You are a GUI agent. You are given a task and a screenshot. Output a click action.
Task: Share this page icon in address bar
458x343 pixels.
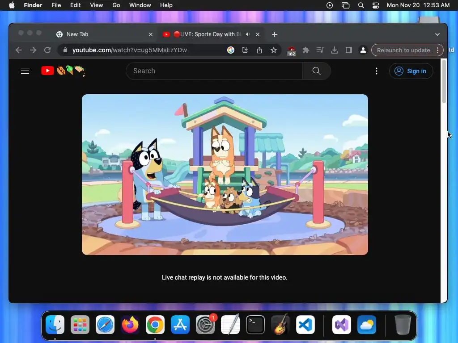[259, 50]
